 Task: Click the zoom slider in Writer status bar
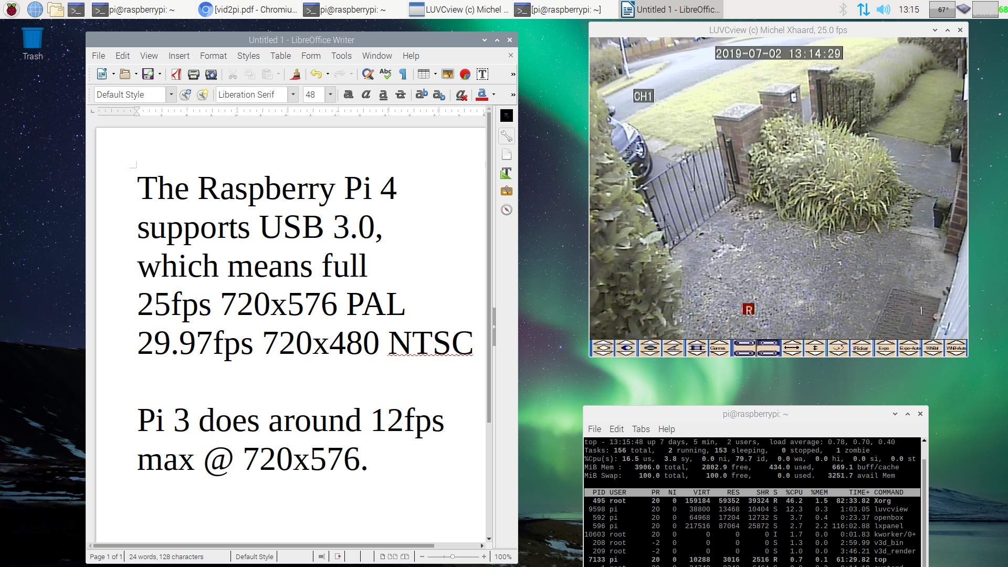click(x=452, y=556)
